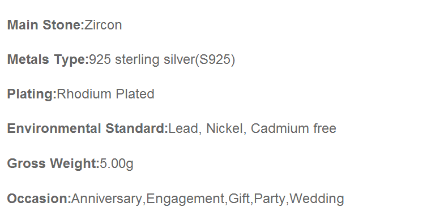Click the Main Stone label

(x=45, y=25)
